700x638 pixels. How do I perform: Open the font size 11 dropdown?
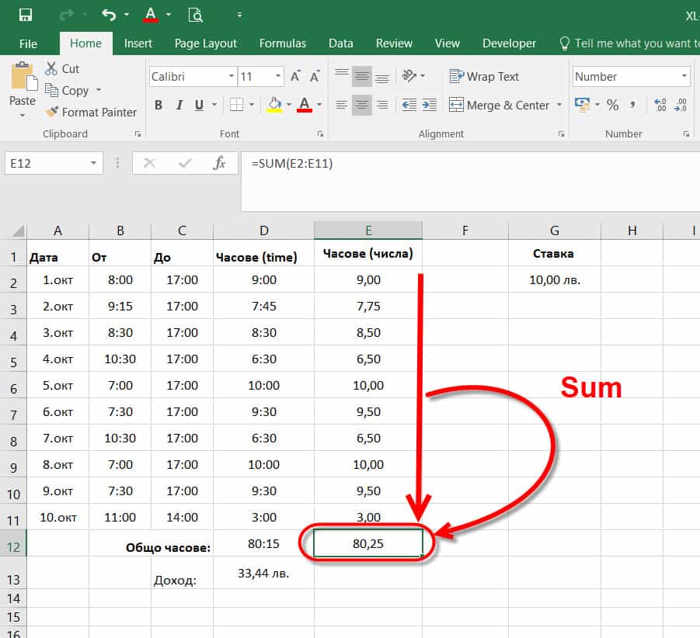click(x=278, y=76)
